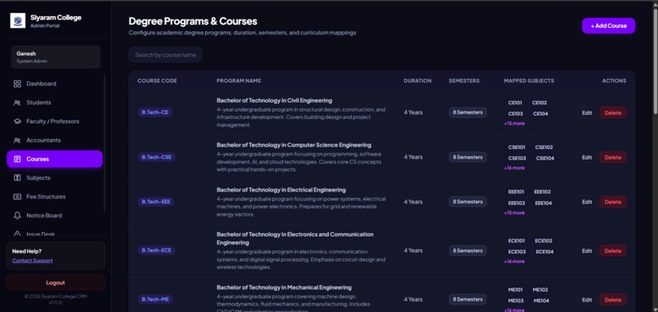Click the MAPPED SUBJECTS column header
The width and height of the screenshot is (658, 312).
coord(529,81)
